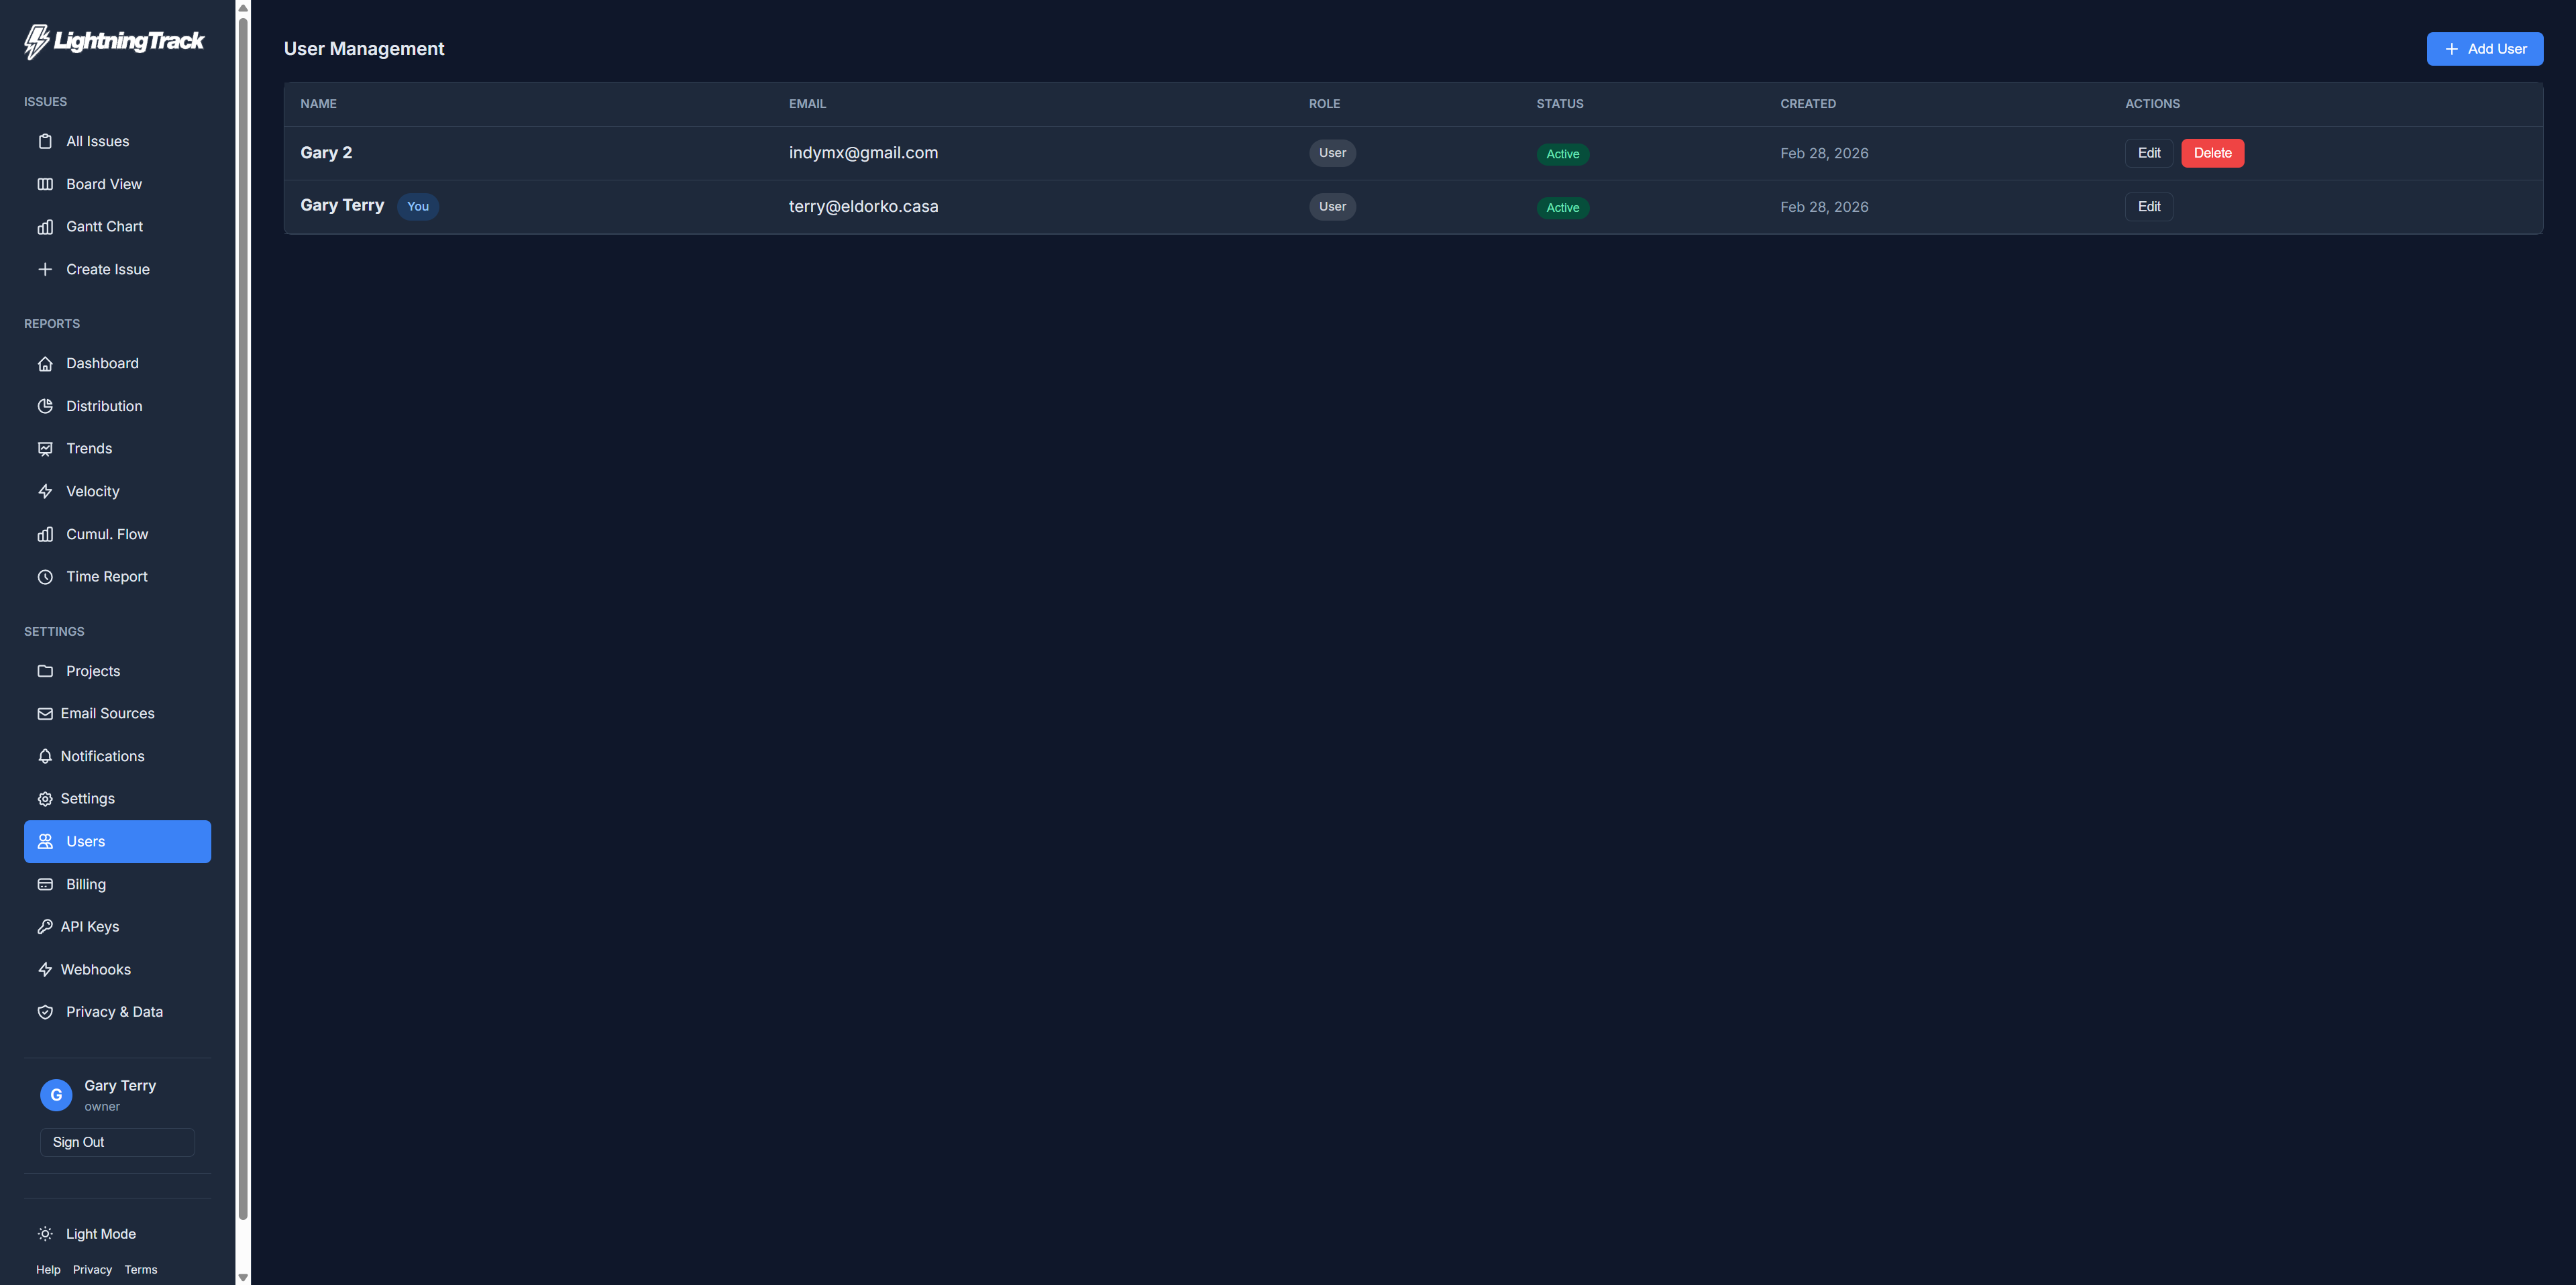Select the Velocity lightning bolt icon
The height and width of the screenshot is (1285, 2576).
(46, 491)
